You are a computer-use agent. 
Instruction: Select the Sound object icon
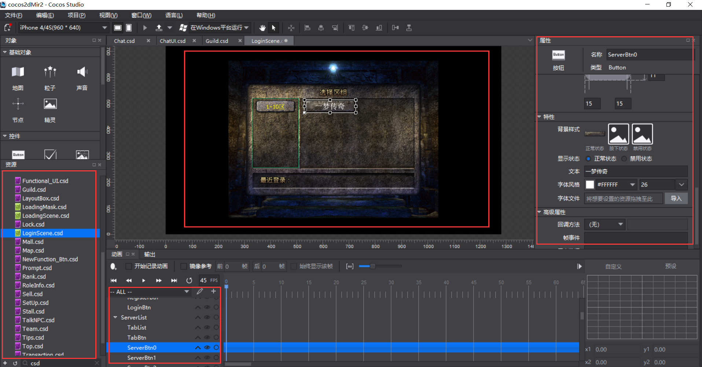(x=82, y=72)
